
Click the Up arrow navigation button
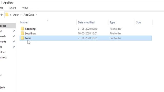tap(2, 15)
